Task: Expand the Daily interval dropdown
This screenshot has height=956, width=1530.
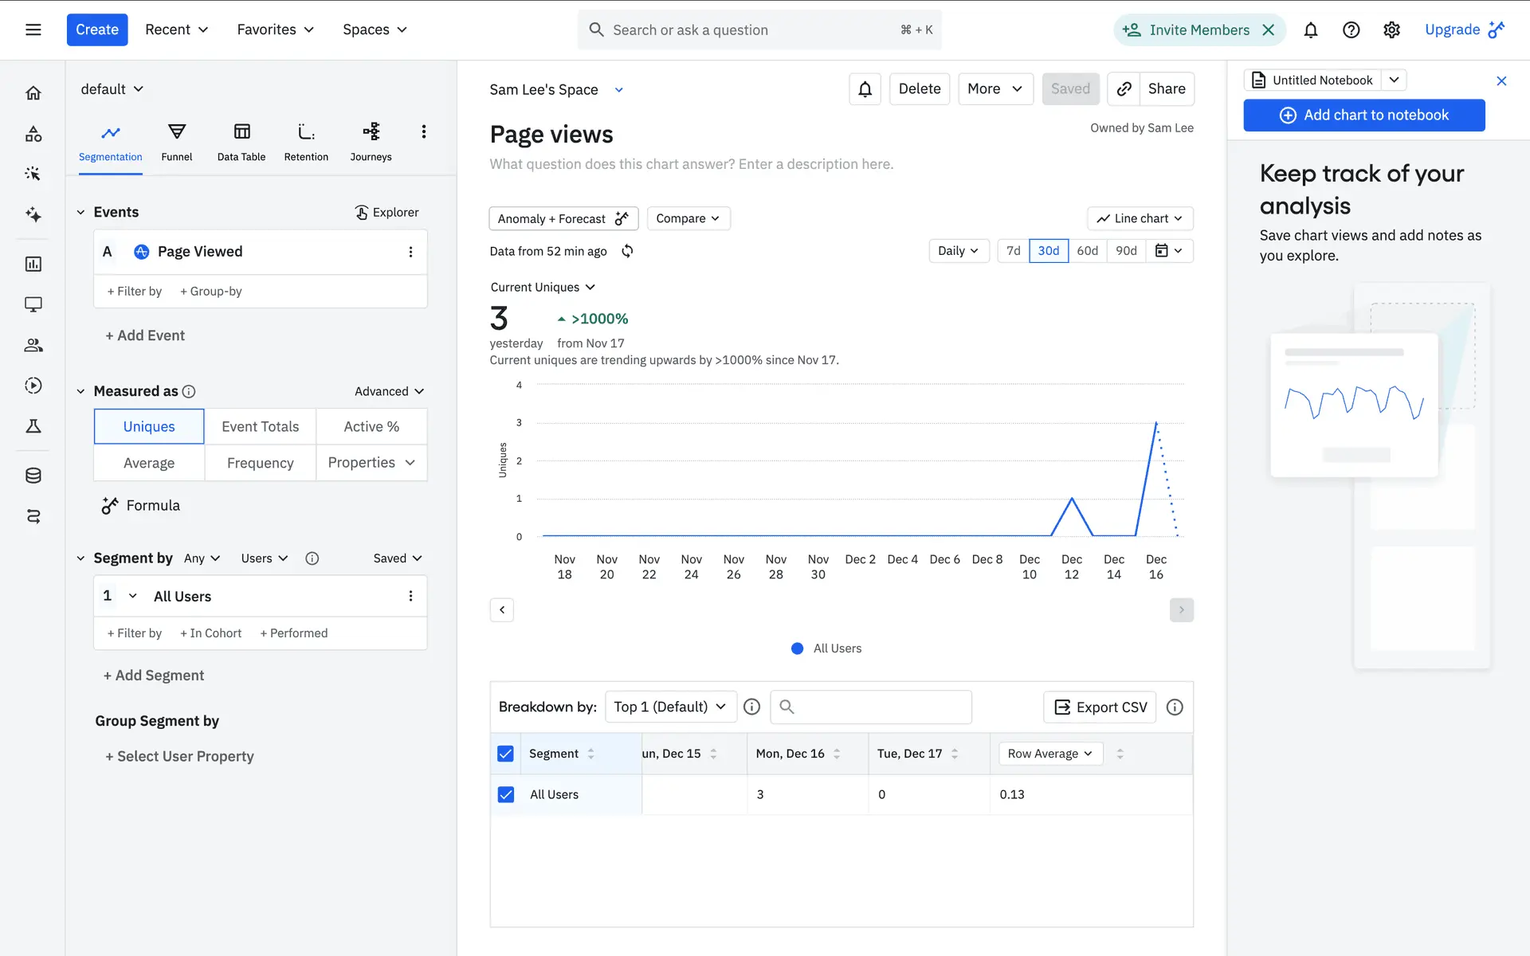Action: pyautogui.click(x=958, y=251)
